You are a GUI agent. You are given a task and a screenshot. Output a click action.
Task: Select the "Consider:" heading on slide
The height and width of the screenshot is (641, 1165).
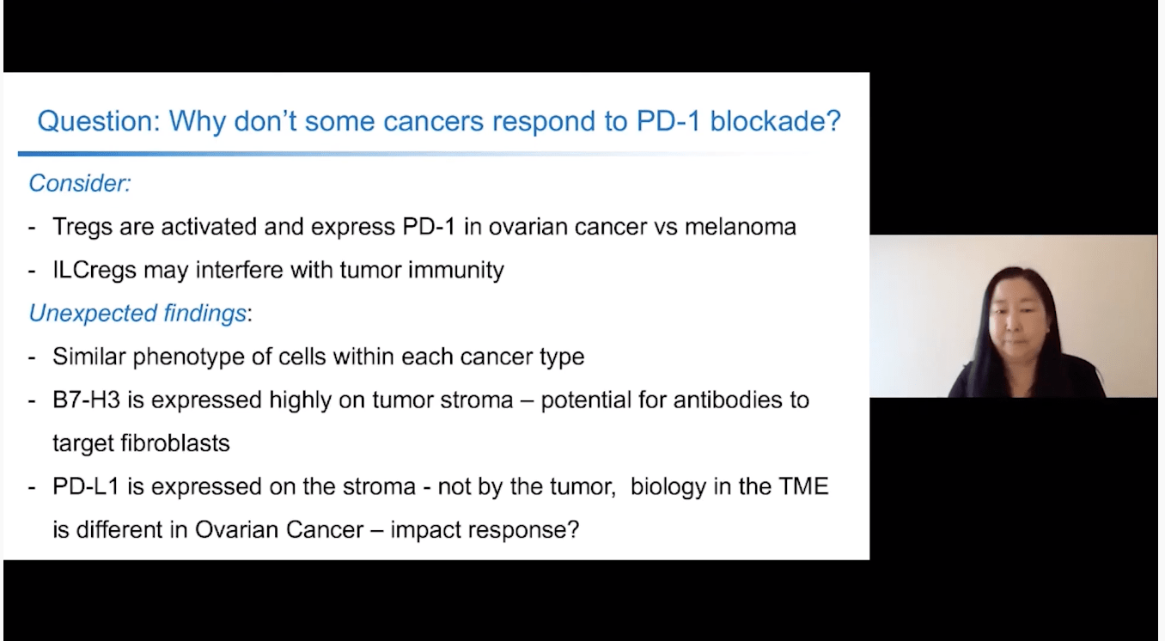click(x=79, y=183)
